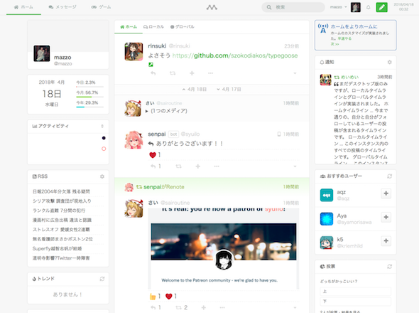Refresh the trends widget

(x=102, y=279)
